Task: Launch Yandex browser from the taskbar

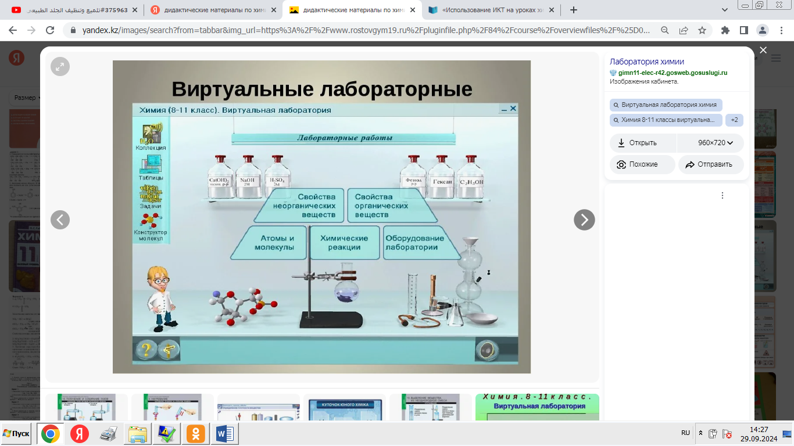Action: tap(80, 434)
